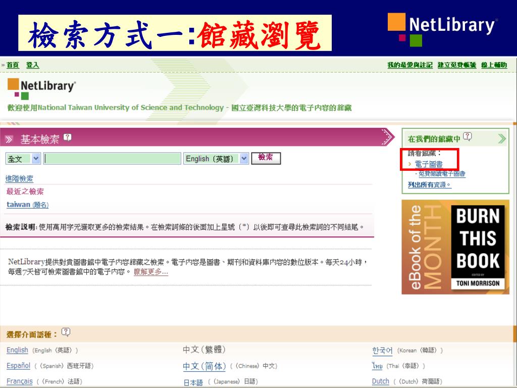Switch interface language to English

pos(18,350)
